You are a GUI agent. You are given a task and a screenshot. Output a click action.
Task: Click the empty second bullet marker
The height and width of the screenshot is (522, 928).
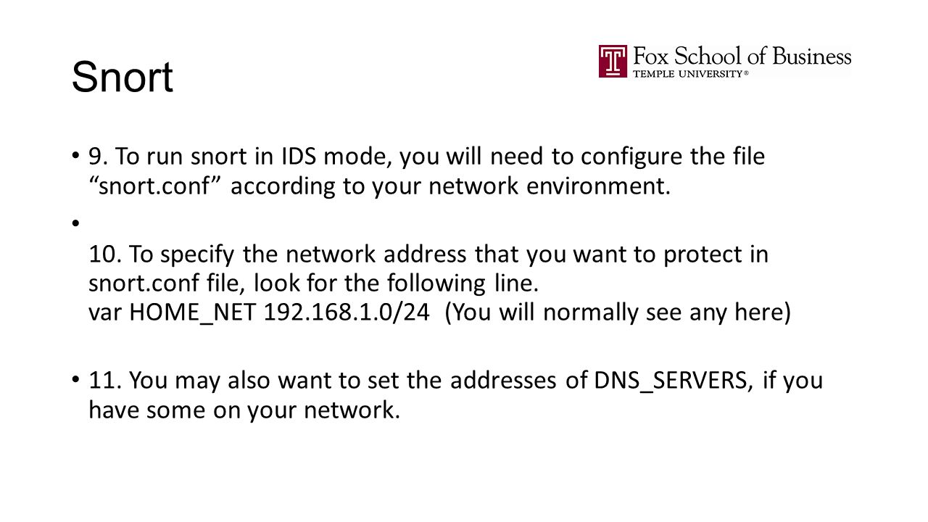pos(76,224)
